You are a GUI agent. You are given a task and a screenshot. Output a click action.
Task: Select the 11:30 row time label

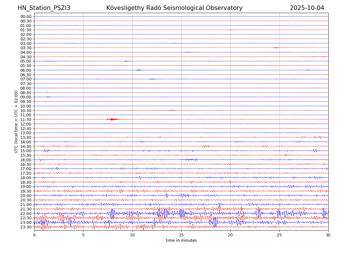[x=26, y=119]
